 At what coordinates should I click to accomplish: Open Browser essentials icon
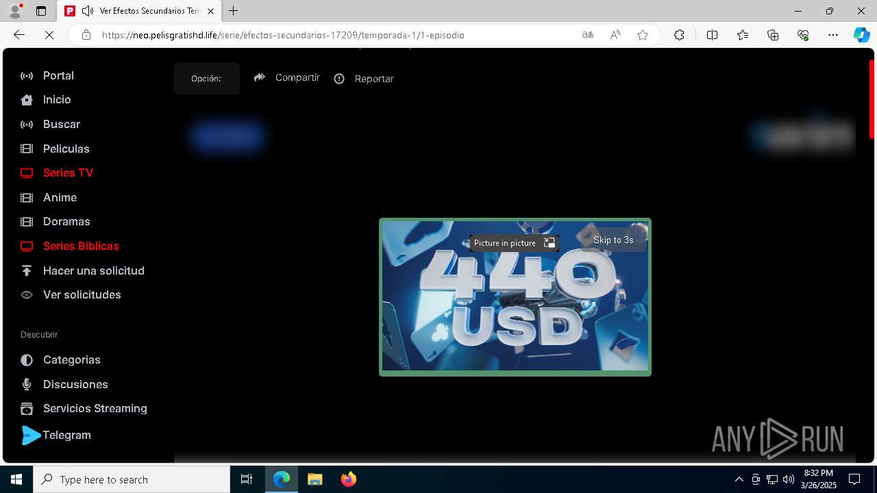803,35
